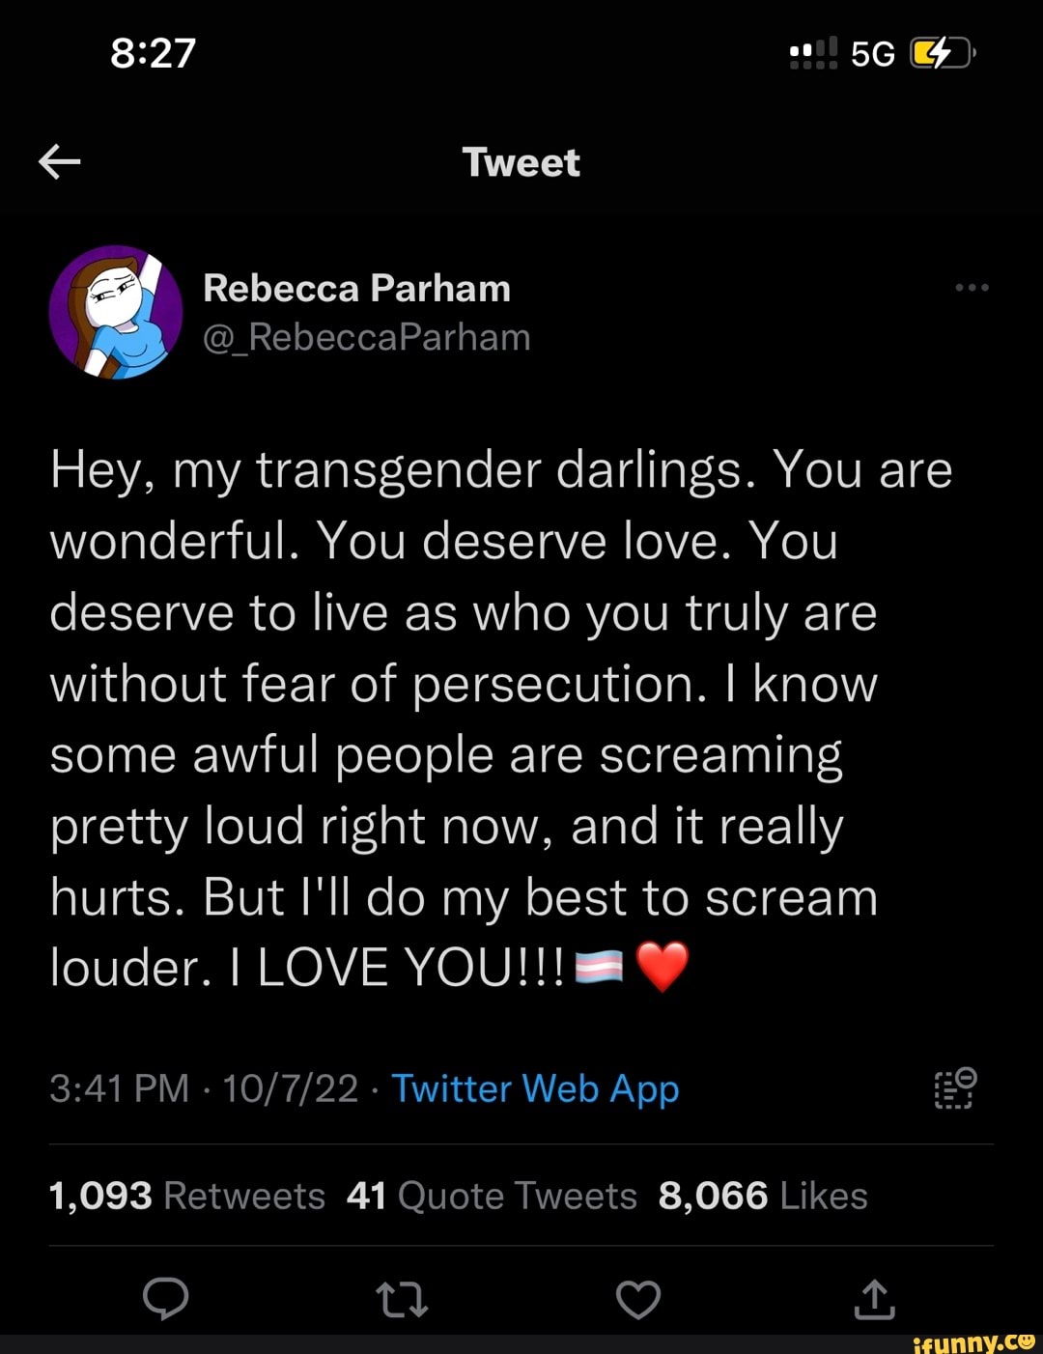1043x1354 pixels.
Task: Show the 8,066 Likes list
Action: click(x=763, y=1196)
